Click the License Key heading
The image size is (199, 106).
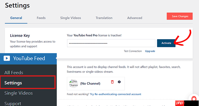click(20, 36)
